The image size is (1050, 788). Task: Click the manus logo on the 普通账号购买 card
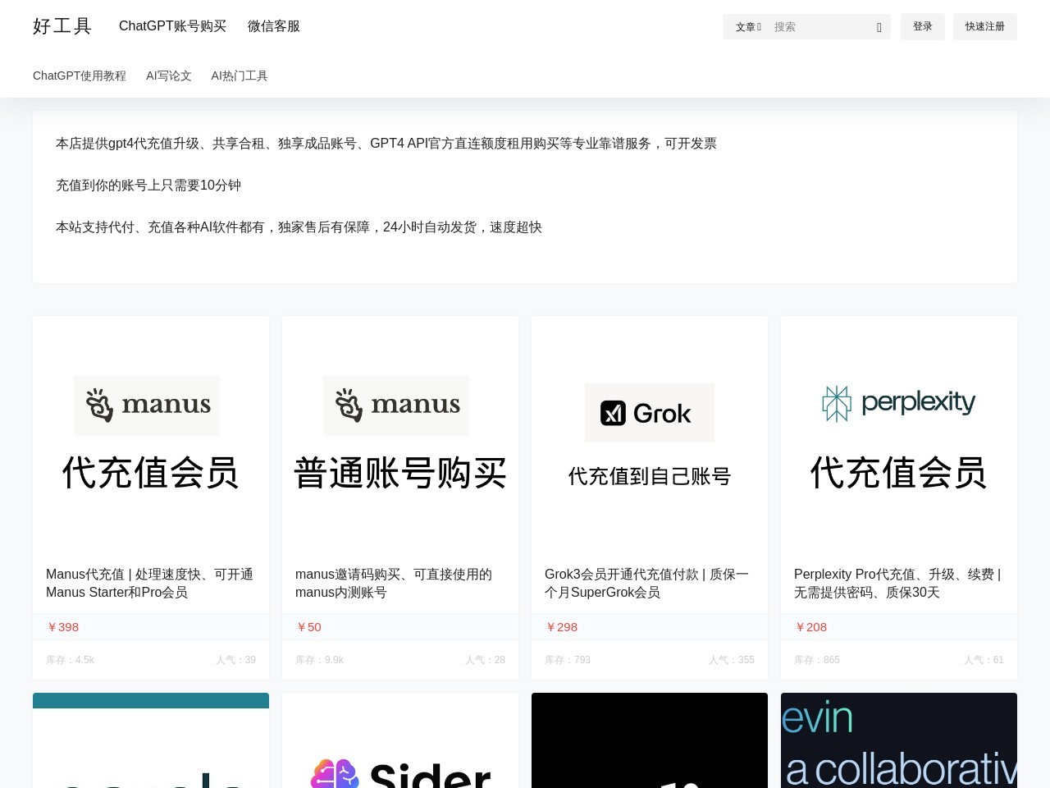coord(395,405)
